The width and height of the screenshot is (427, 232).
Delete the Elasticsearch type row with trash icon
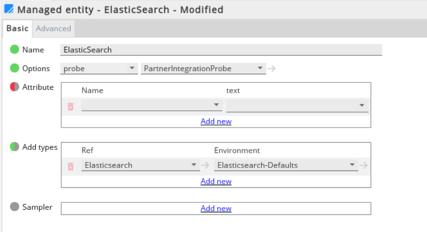(70, 166)
